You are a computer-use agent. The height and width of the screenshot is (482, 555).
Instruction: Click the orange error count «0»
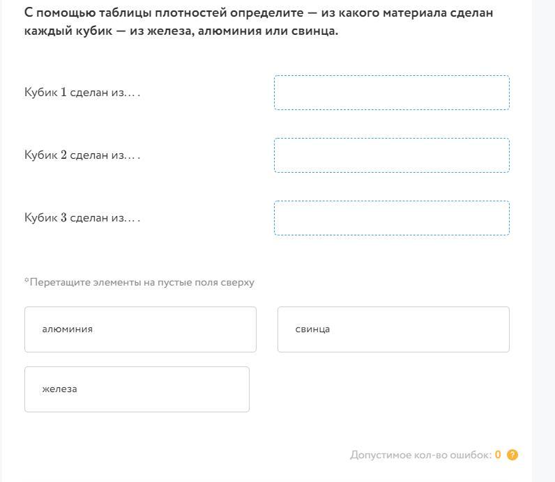[x=498, y=455]
